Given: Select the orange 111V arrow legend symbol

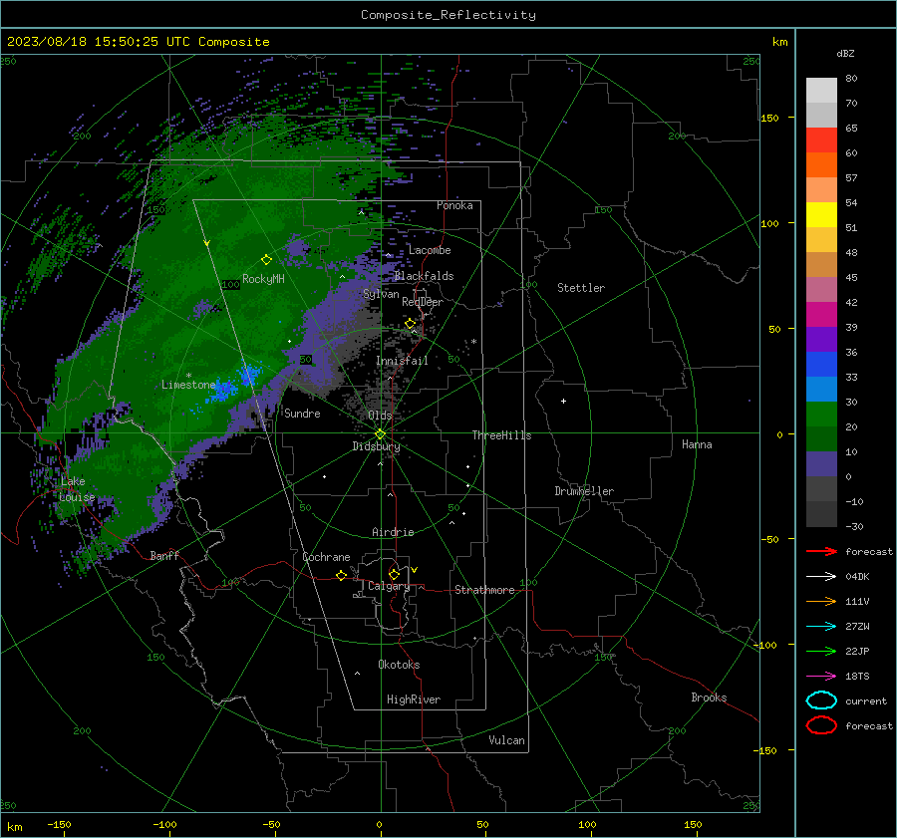Looking at the screenshot, I should point(821,601).
